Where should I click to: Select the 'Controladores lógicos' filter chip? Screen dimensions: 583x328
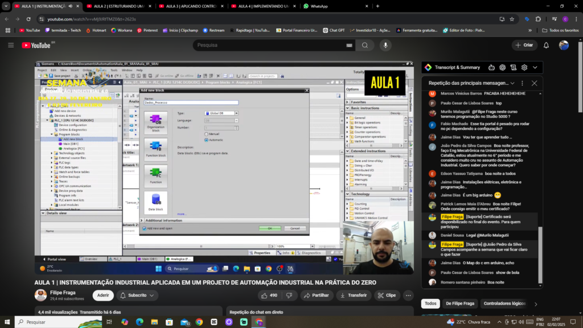(504, 304)
